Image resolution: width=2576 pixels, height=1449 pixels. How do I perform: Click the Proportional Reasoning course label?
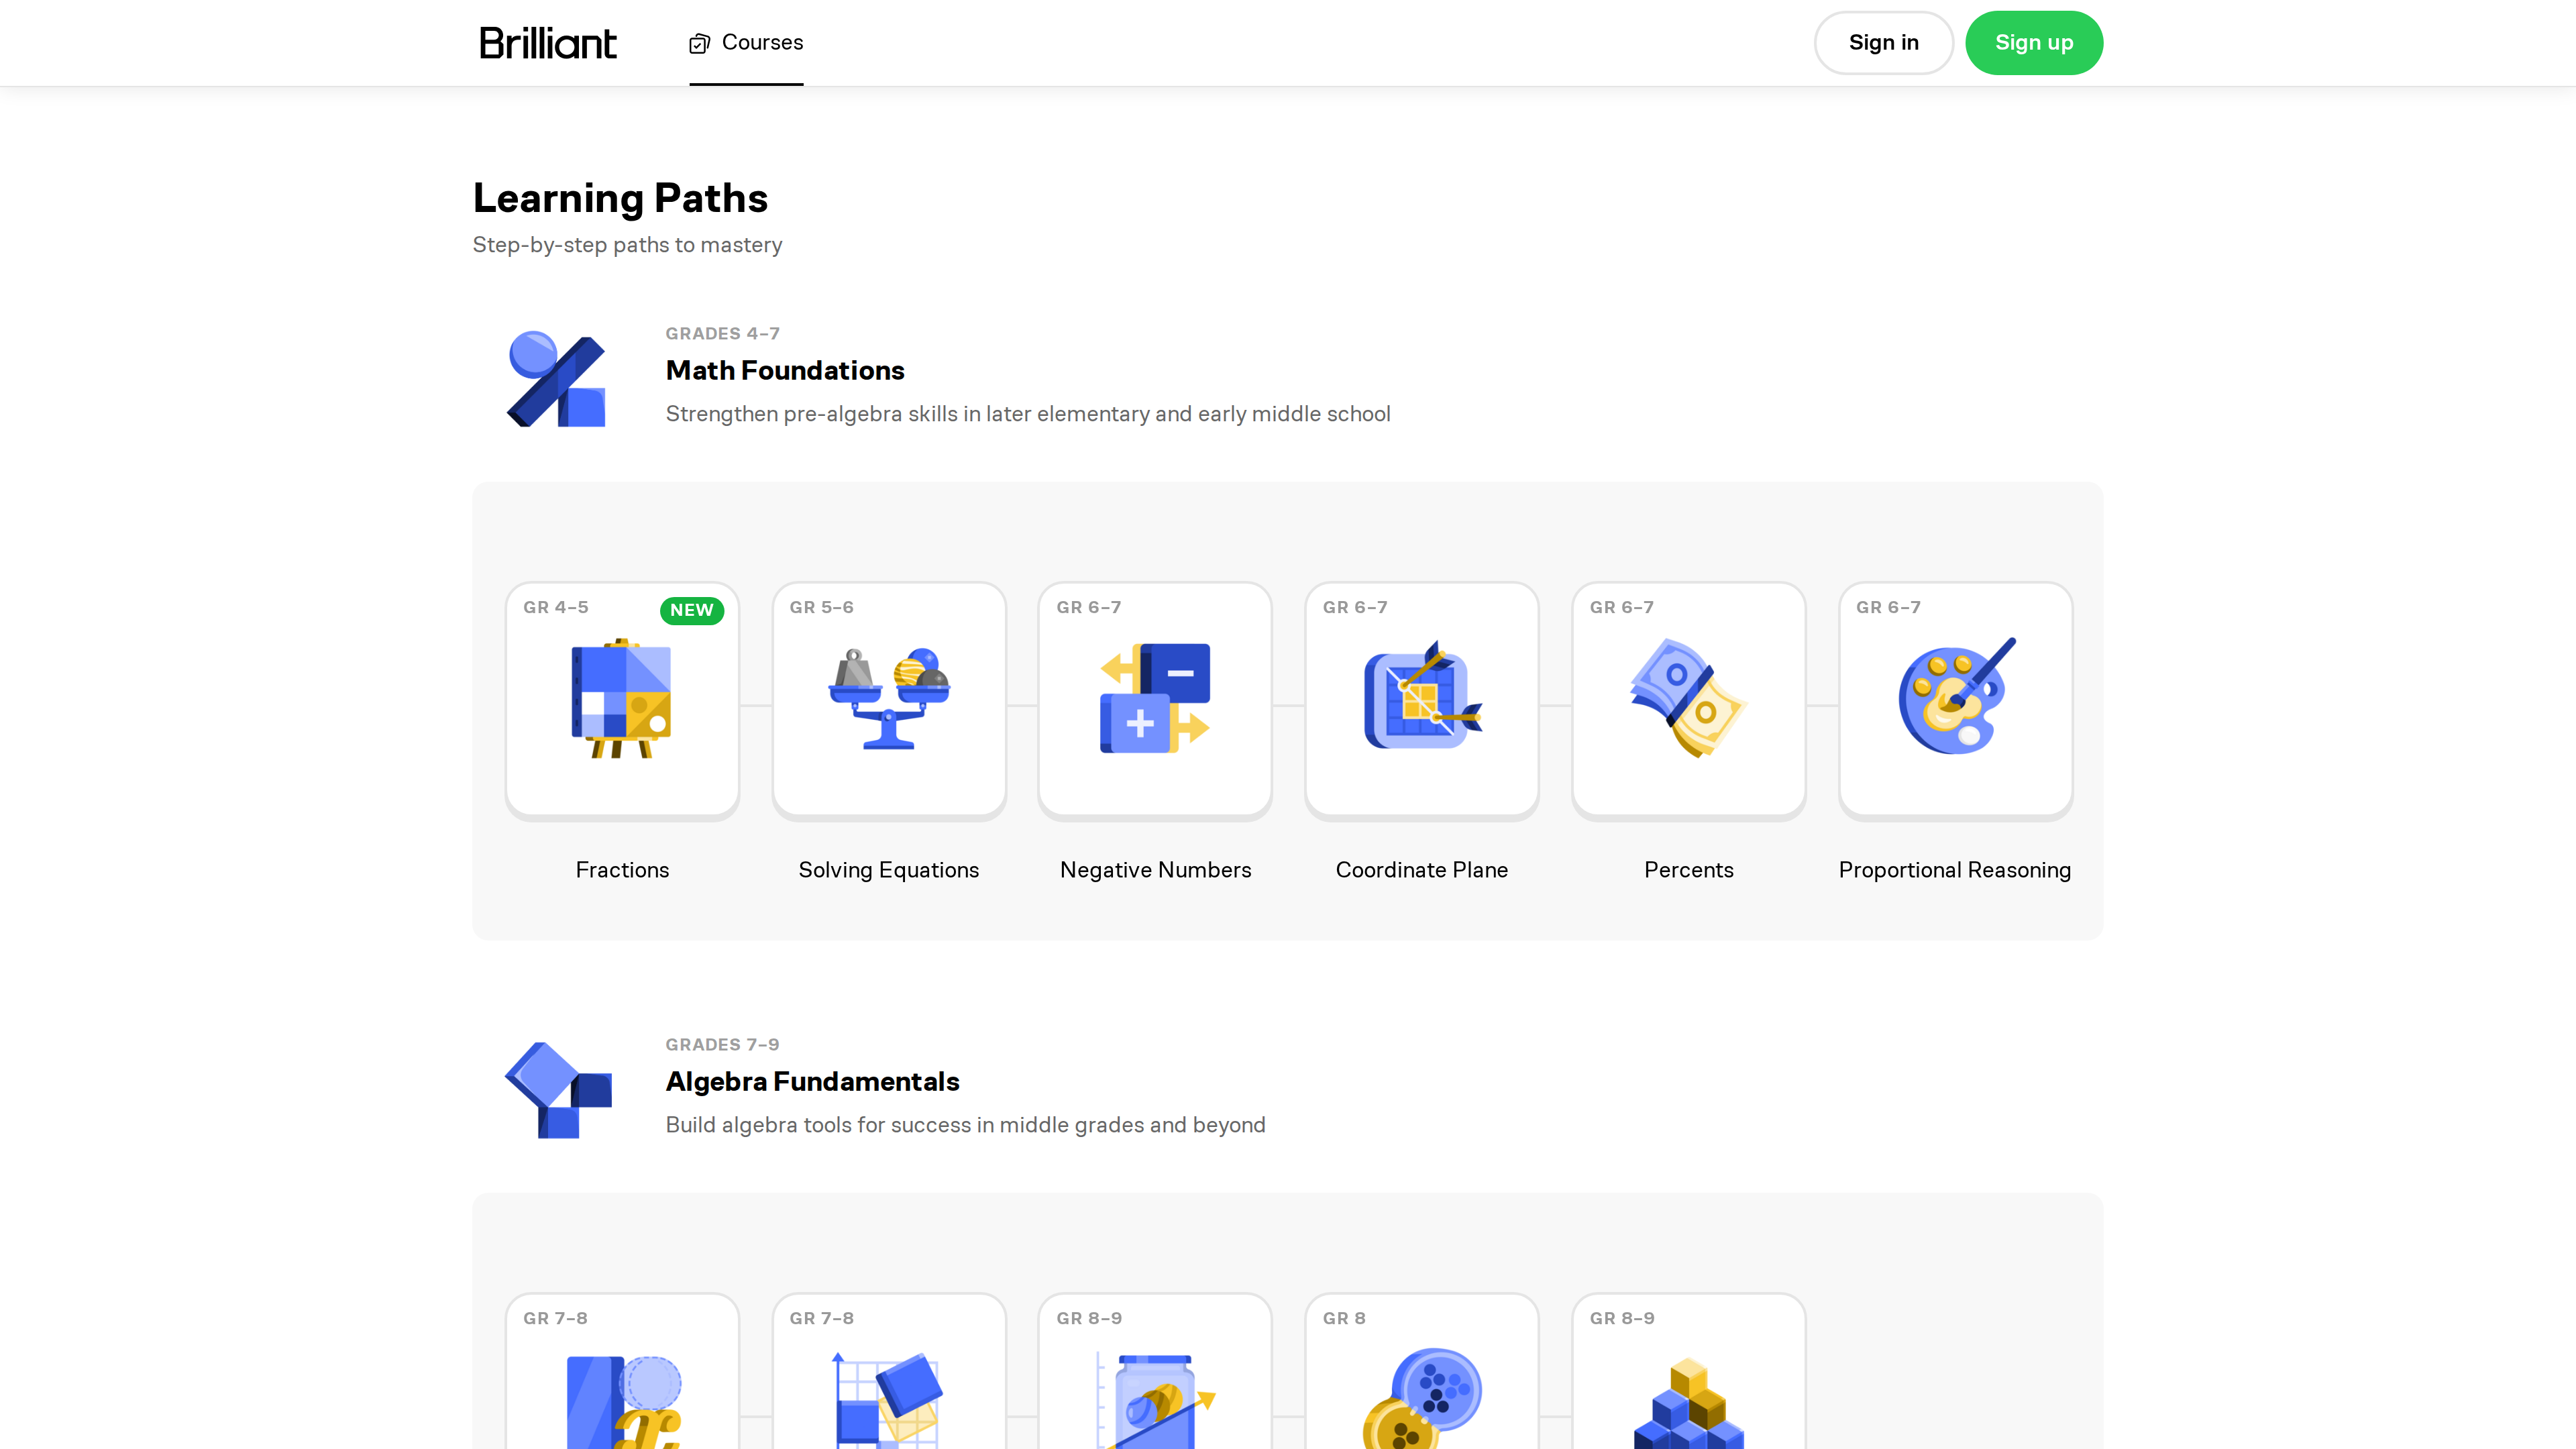click(1955, 870)
